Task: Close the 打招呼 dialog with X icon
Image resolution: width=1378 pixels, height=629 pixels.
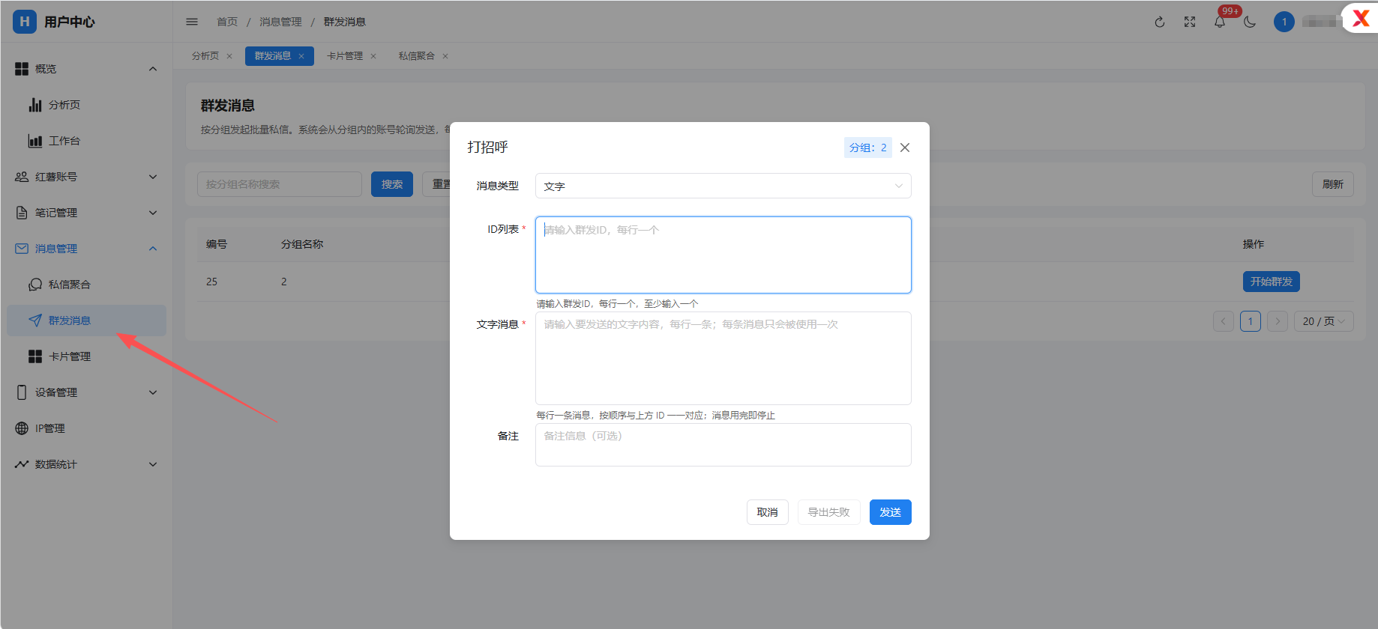Action: [905, 148]
